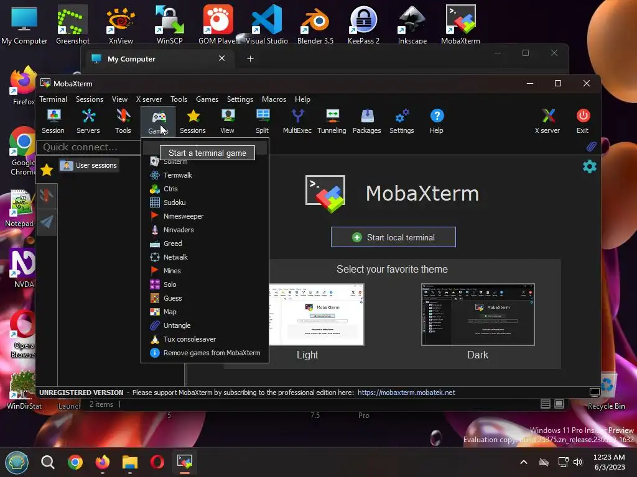Open the Macros menu
The width and height of the screenshot is (637, 477).
tap(274, 99)
